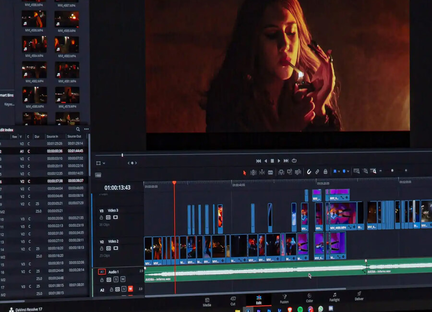Solo the Audio 1 track

tap(116, 279)
